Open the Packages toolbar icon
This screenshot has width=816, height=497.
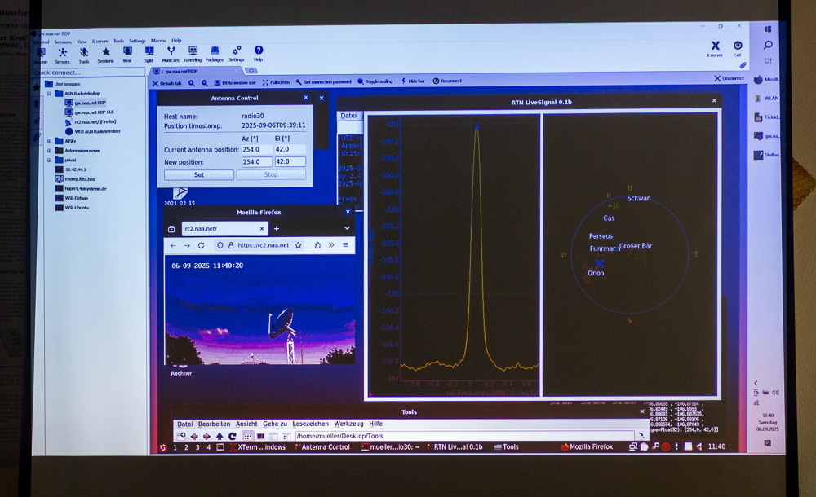(215, 53)
